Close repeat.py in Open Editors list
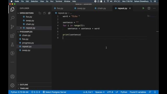This screenshot has width=167, height=94. (x=21, y=28)
